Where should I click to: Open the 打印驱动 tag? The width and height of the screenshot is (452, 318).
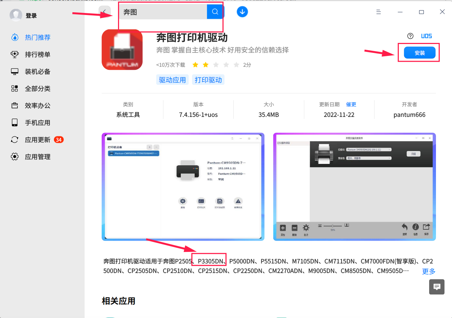click(208, 80)
